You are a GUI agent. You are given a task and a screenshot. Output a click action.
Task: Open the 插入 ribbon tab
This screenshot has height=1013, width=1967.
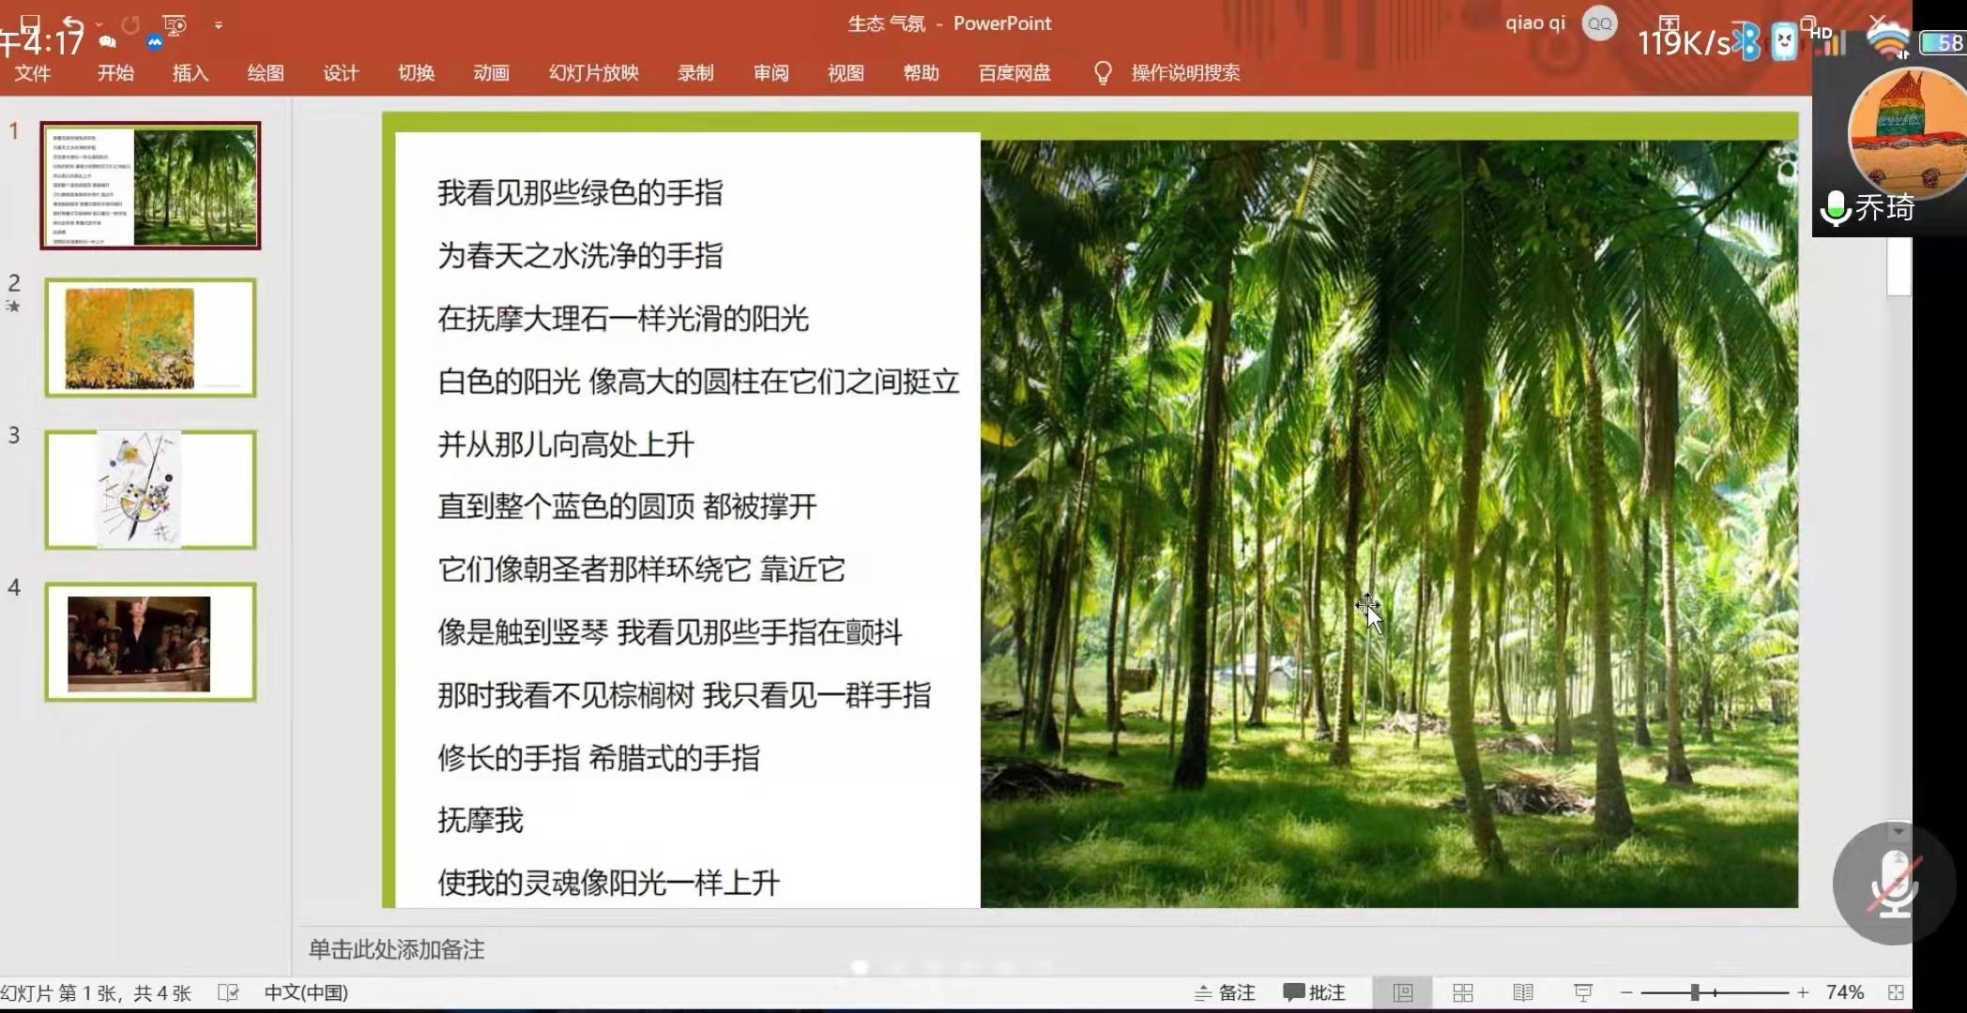click(190, 73)
